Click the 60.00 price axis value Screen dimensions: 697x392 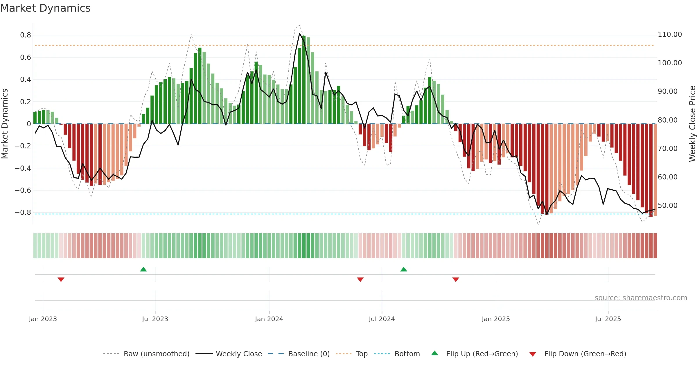coord(668,177)
